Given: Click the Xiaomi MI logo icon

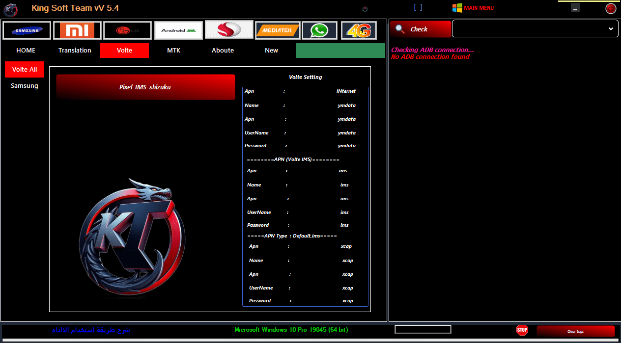Looking at the screenshot, I should (77, 30).
